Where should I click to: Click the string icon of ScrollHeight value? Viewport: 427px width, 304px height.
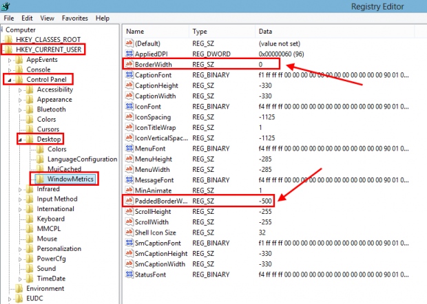129,211
